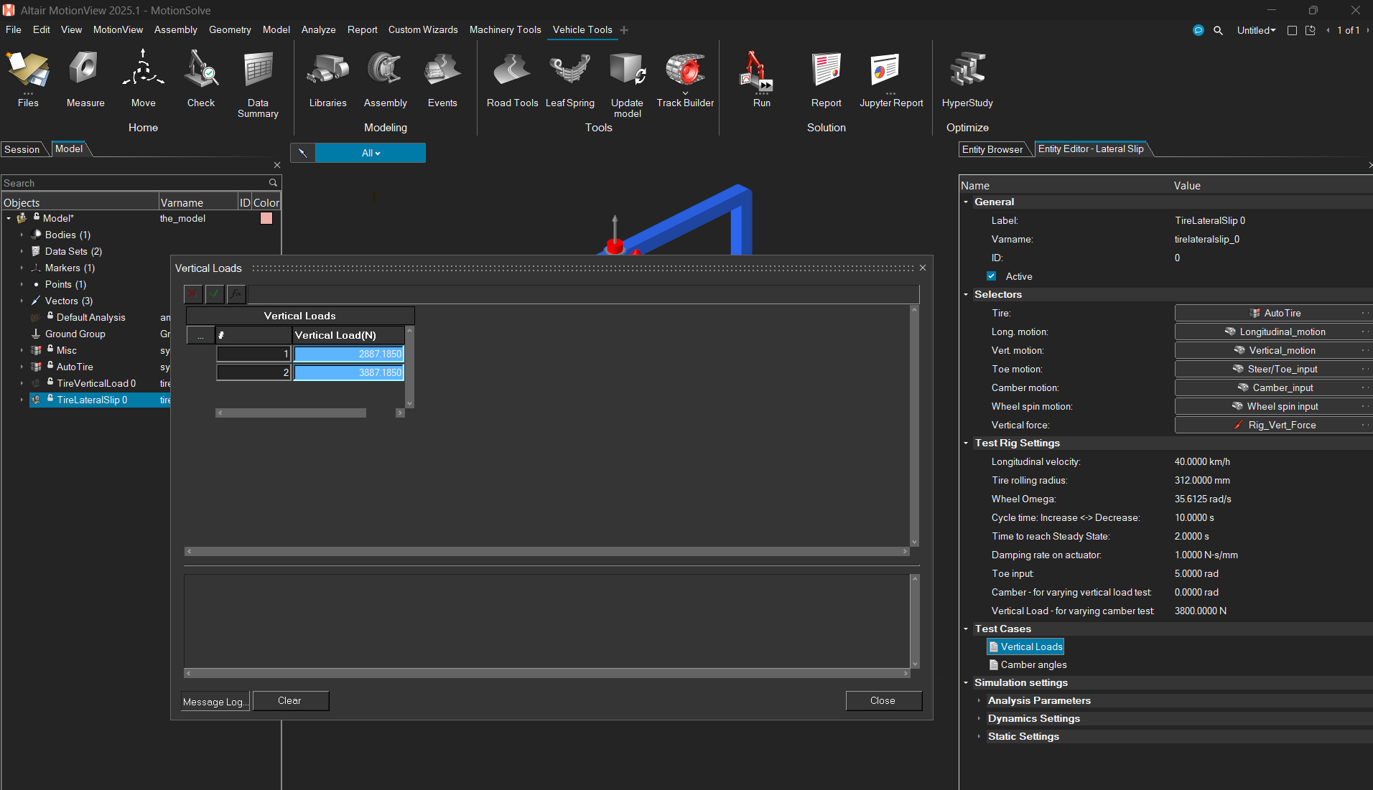Open the Geometry menu
1373x790 pixels.
tap(230, 29)
